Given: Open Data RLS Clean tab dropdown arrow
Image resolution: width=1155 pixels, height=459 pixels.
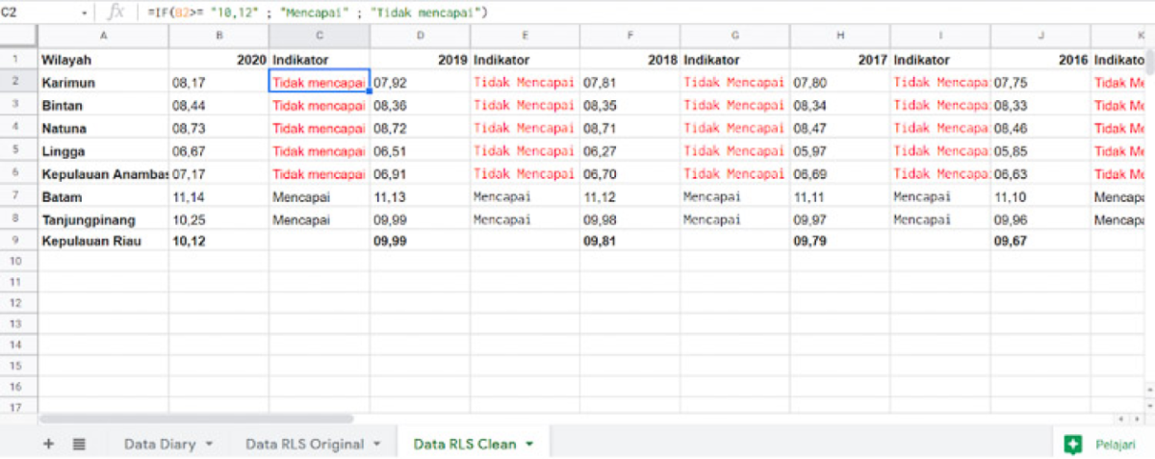Looking at the screenshot, I should (x=528, y=445).
